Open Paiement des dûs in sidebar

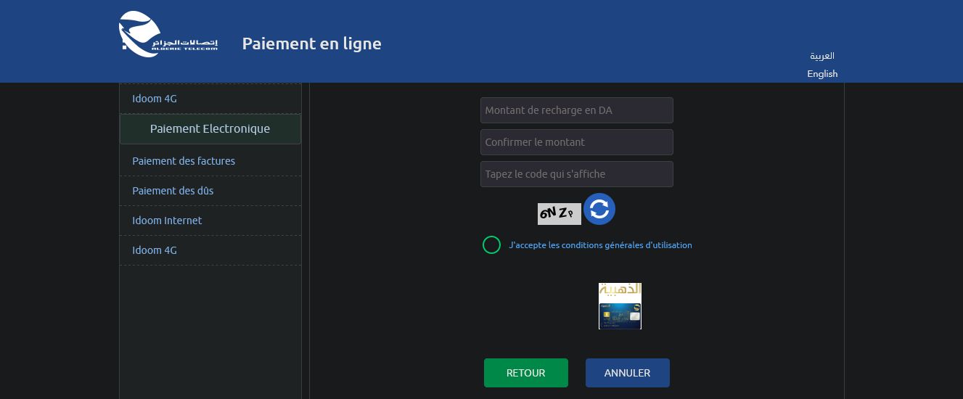point(210,191)
